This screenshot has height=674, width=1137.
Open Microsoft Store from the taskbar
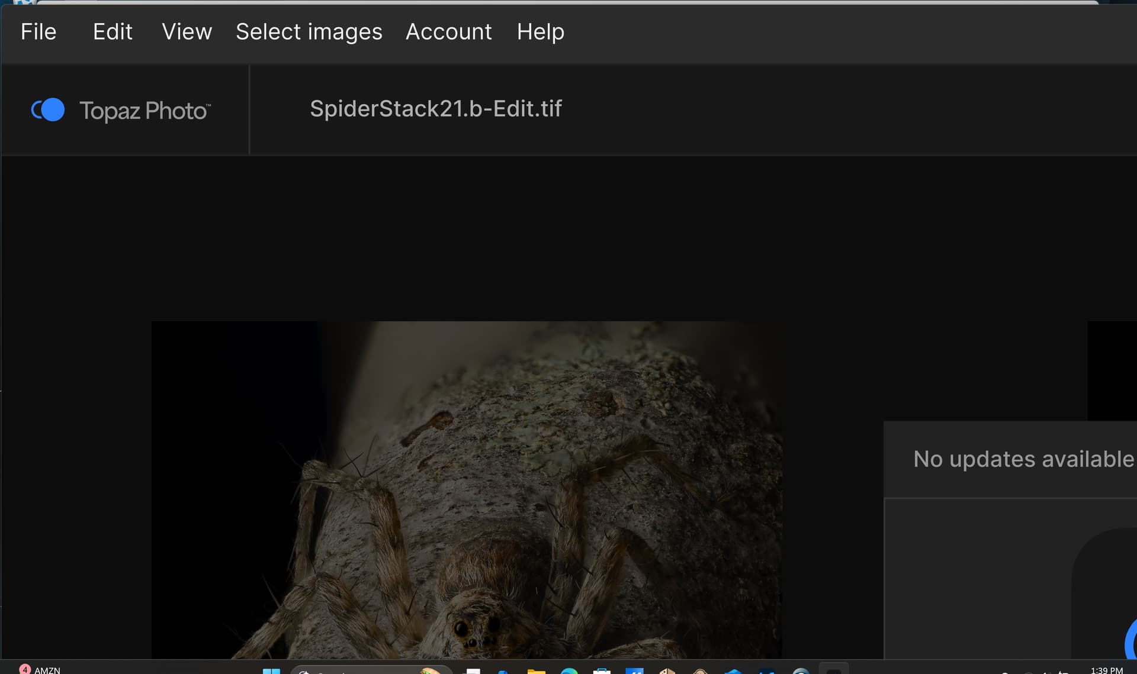pos(602,670)
